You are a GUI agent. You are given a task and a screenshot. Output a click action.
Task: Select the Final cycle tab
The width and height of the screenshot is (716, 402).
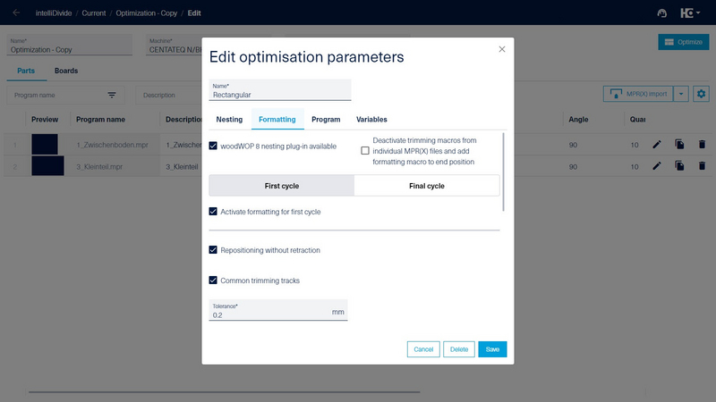[x=426, y=186]
